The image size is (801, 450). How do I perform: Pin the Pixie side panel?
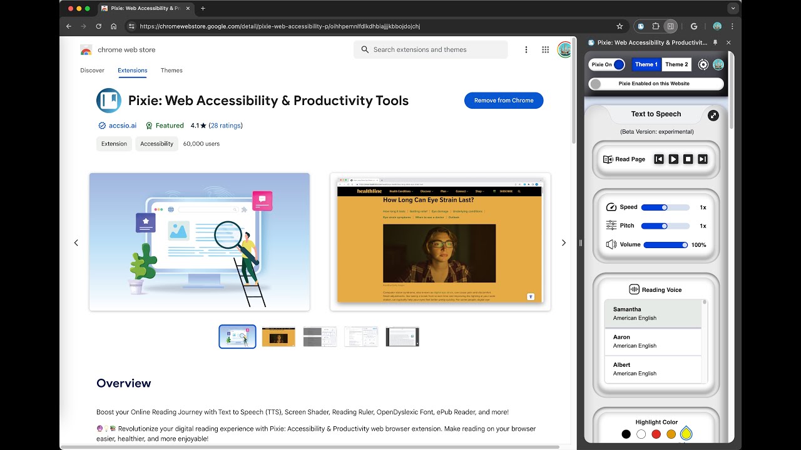[716, 42]
